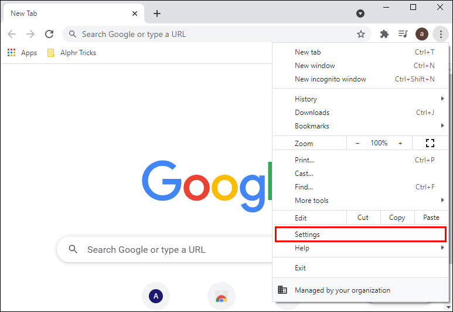Close the New Tab tab
The width and height of the screenshot is (453, 312).
click(x=135, y=13)
